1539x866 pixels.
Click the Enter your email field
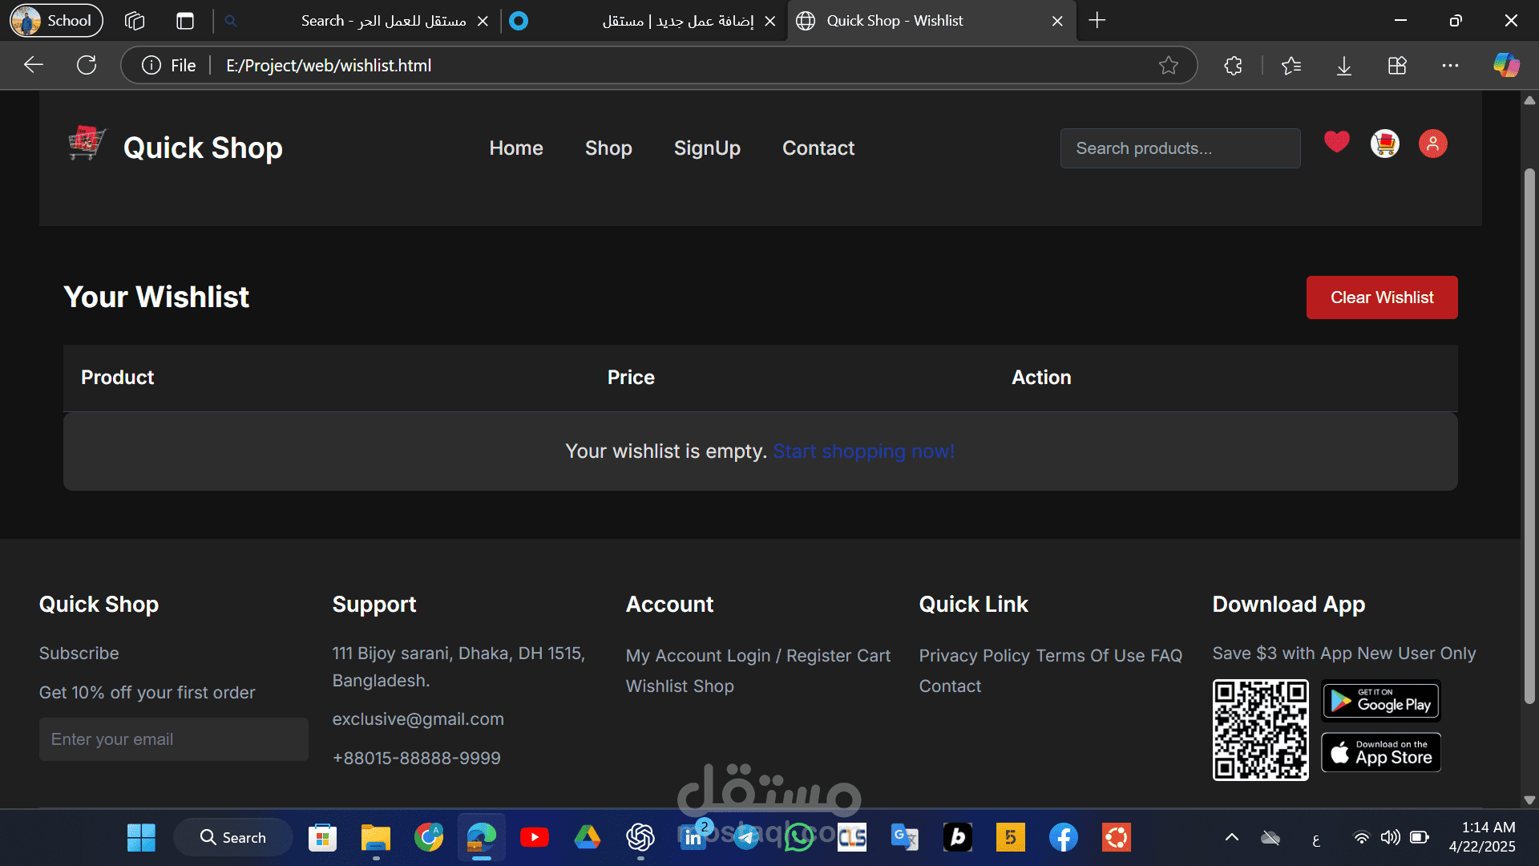(174, 739)
